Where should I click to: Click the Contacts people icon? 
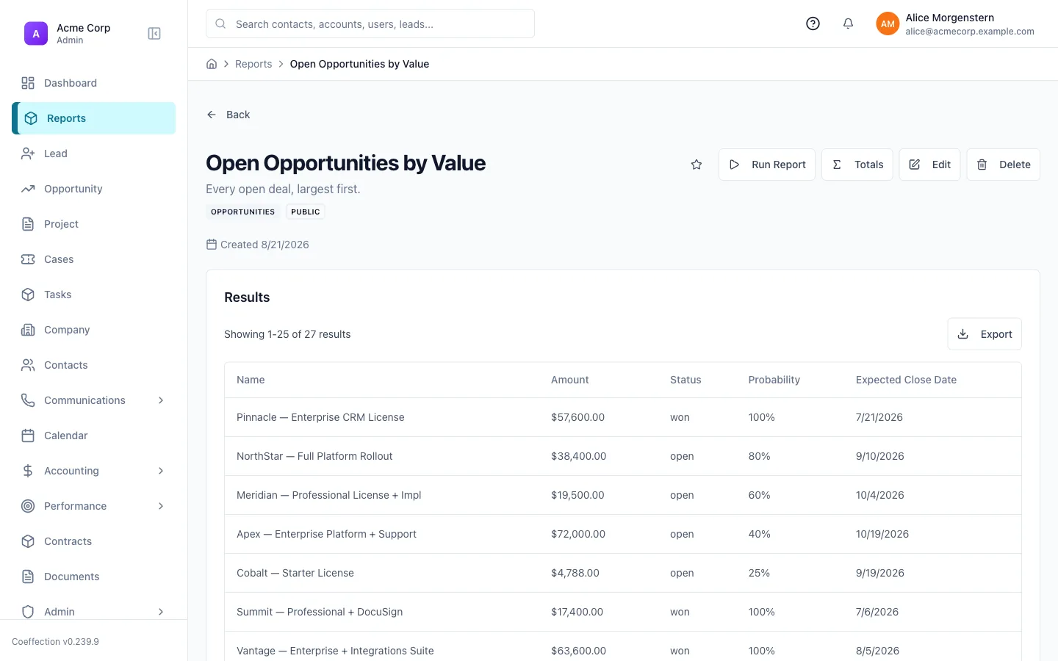pyautogui.click(x=28, y=365)
